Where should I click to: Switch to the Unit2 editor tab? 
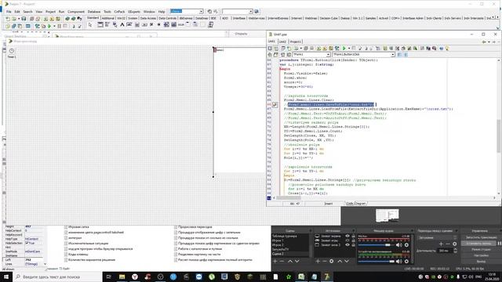(x=282, y=42)
